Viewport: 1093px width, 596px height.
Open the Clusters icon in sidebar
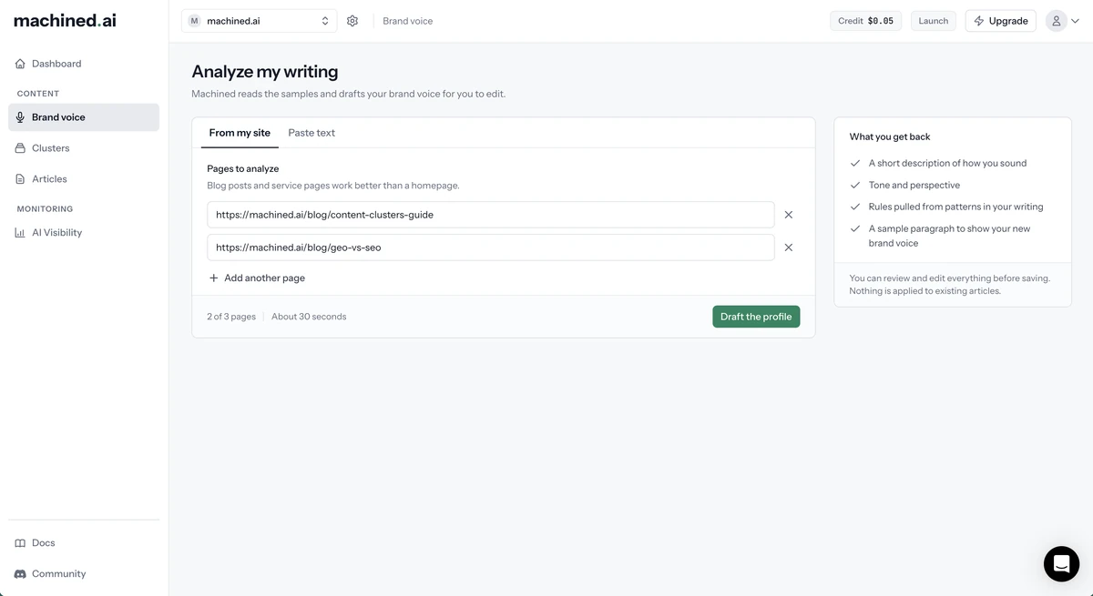[20, 148]
